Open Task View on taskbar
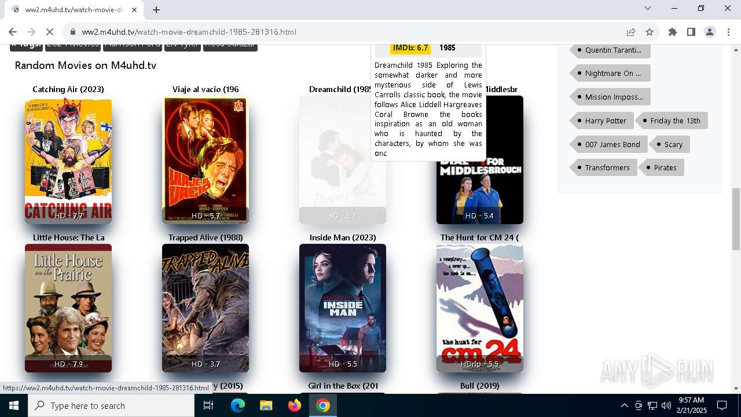Screen dimensions: 741x417 click(x=208, y=405)
